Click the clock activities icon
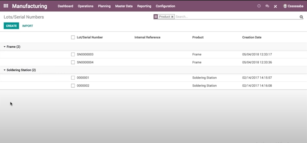 pyautogui.click(x=259, y=6)
